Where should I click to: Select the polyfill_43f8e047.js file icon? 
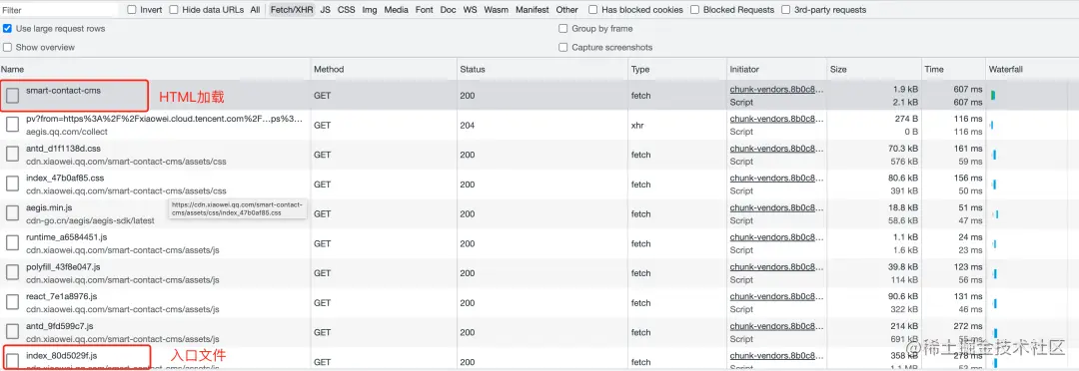[12, 272]
